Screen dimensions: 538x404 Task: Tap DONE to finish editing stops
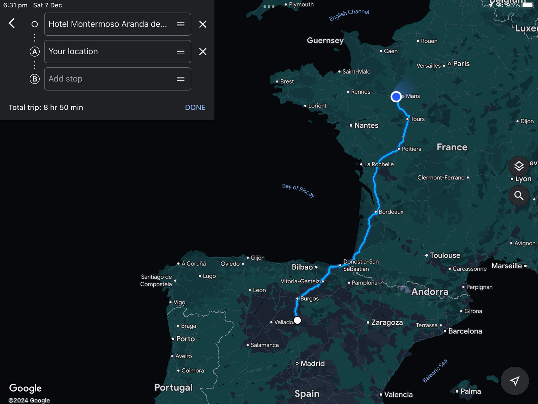(x=195, y=107)
